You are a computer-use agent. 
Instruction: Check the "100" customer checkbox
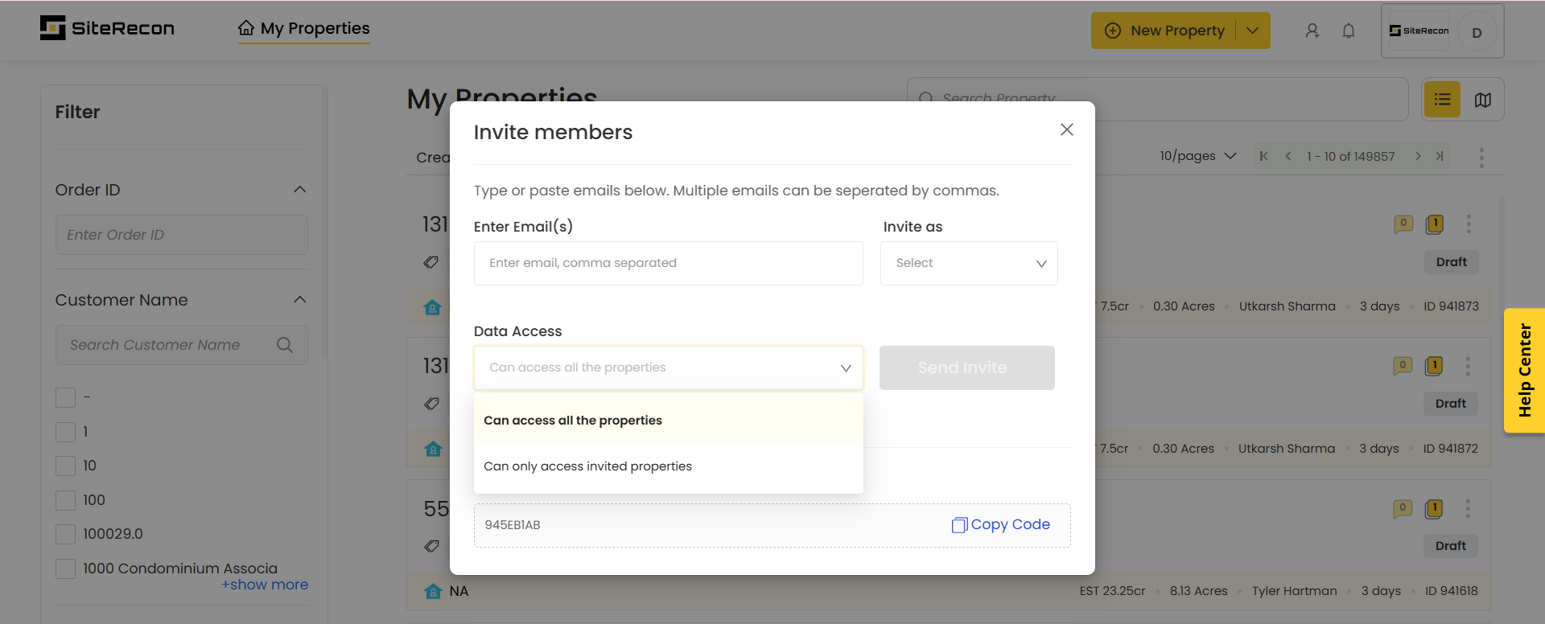(66, 500)
